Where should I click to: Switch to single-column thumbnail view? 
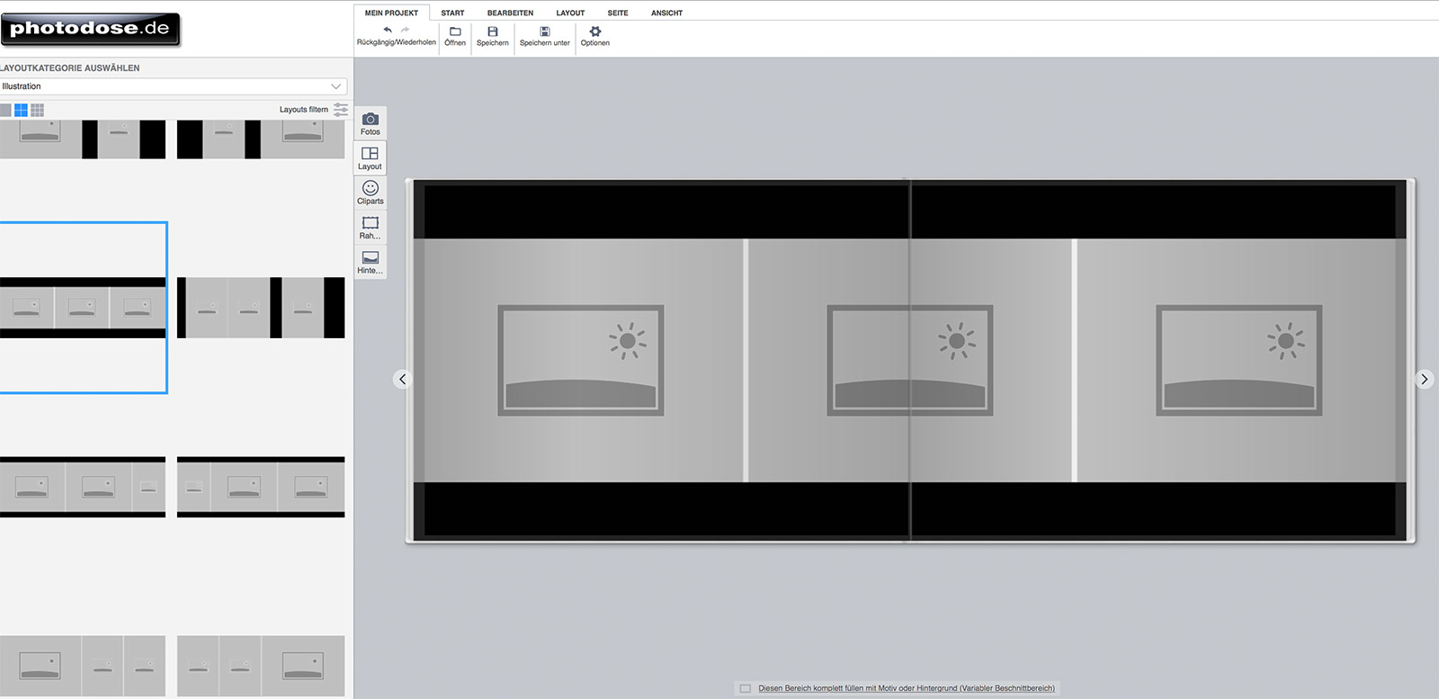coord(5,110)
